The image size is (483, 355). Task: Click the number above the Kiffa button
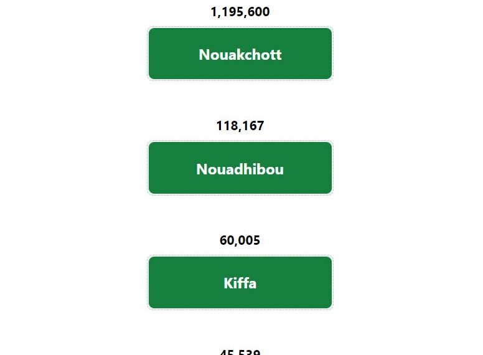click(x=240, y=240)
